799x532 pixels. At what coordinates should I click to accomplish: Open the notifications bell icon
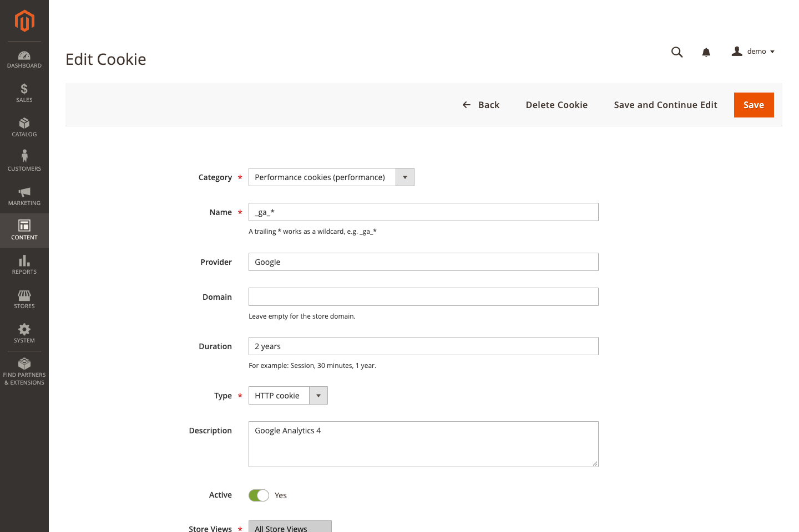[706, 52]
